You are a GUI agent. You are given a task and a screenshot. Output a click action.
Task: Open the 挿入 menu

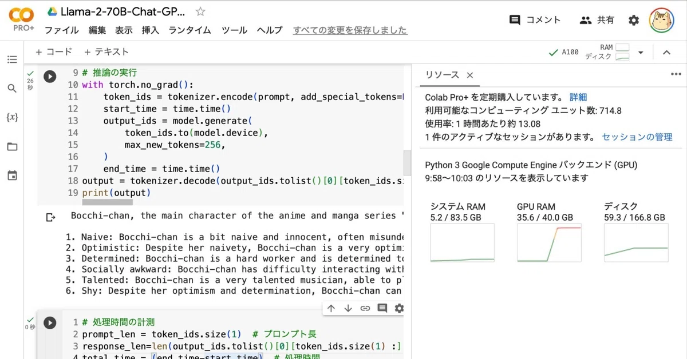[x=151, y=30]
